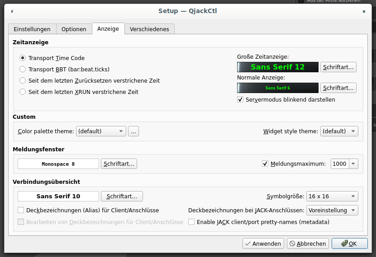376x257 pixels.
Task: Click the green Sans Serif 12 display preview
Action: (x=278, y=67)
